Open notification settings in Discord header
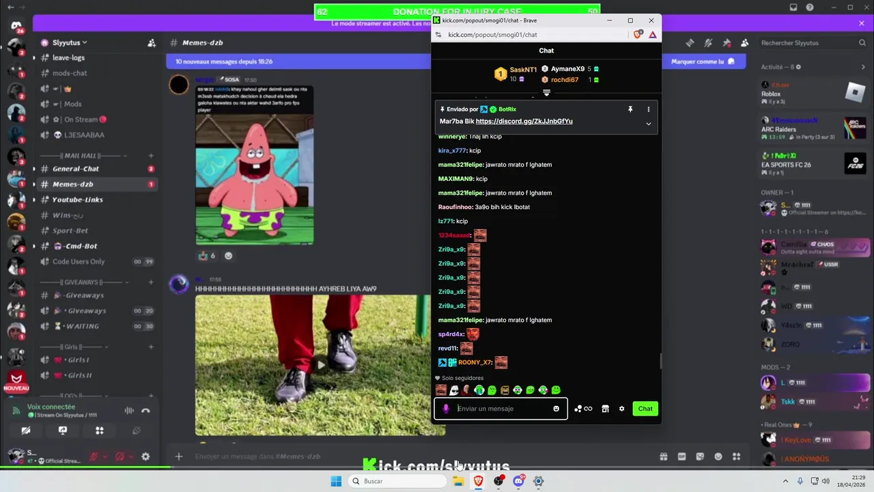Viewport: 874px width, 492px height. pos(708,42)
